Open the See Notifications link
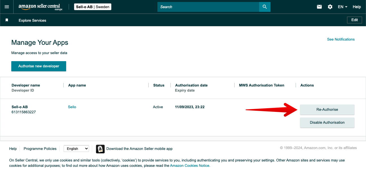Image resolution: width=366 pixels, height=175 pixels. (341, 39)
